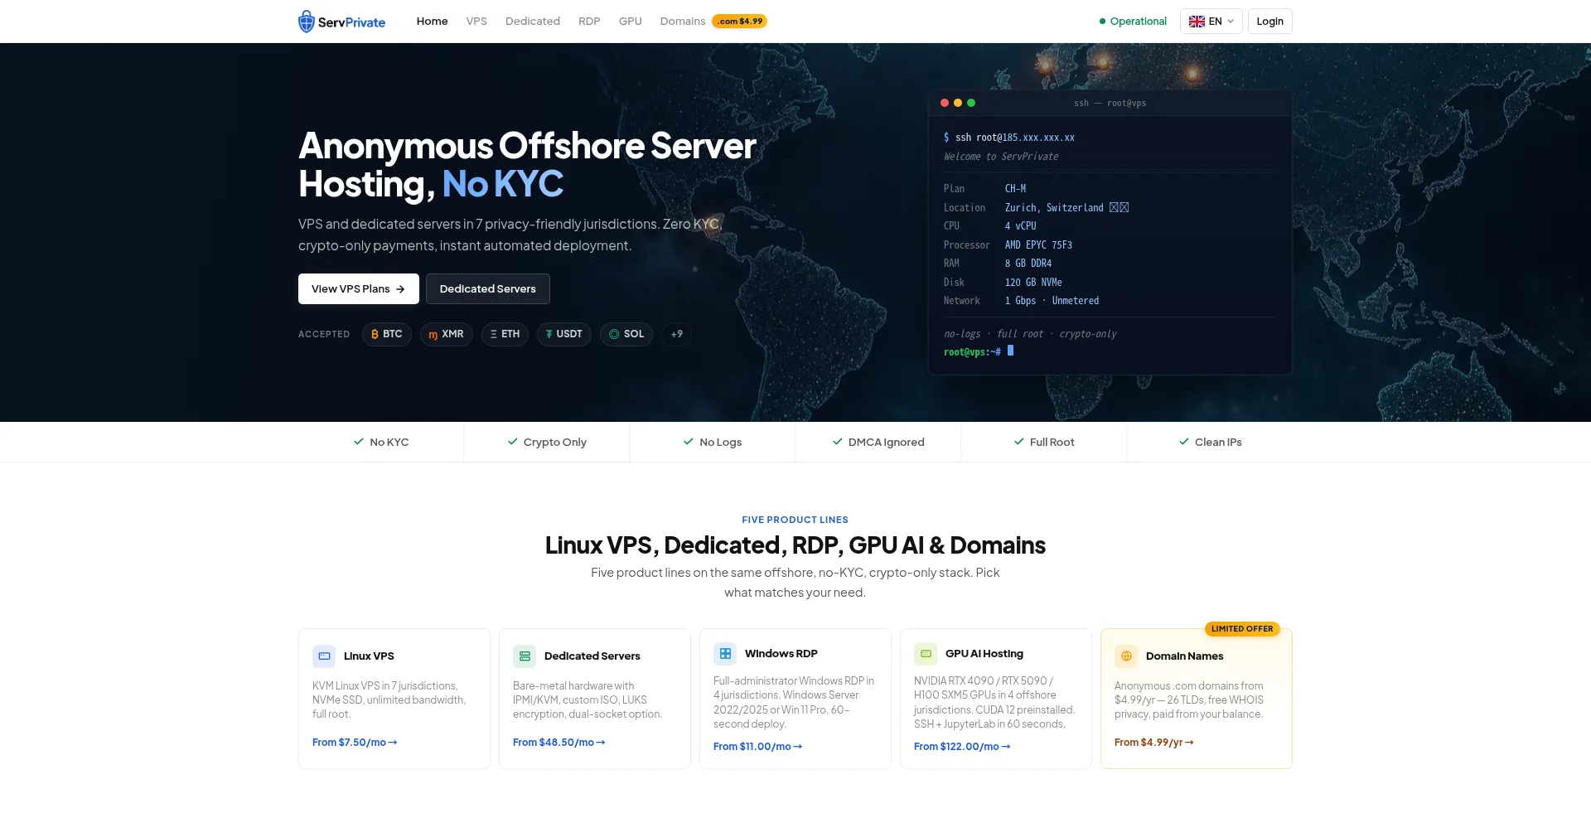Click the 'AMD EPYC 75F3' terminal value
The width and height of the screenshot is (1591, 823).
[1038, 245]
